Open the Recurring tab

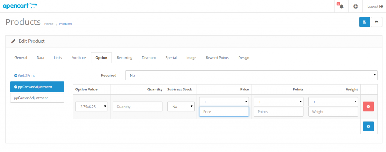click(x=124, y=58)
